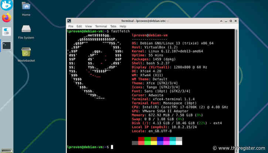Click the Terminal 'xfce4-terminal 1.1.4' line
268x153 pixels.
pos(163,99)
